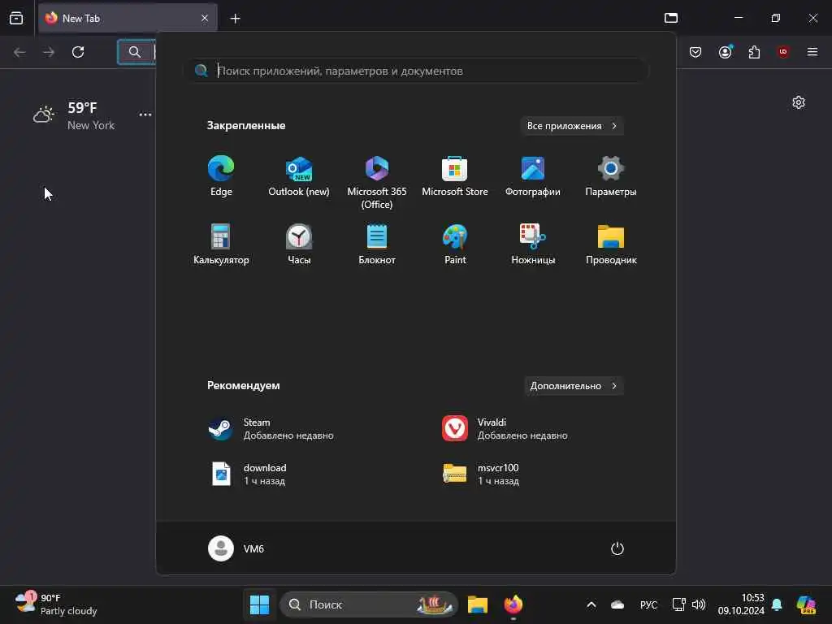Switch РУС keyboard language
The width and height of the screenshot is (832, 624).
click(x=648, y=604)
